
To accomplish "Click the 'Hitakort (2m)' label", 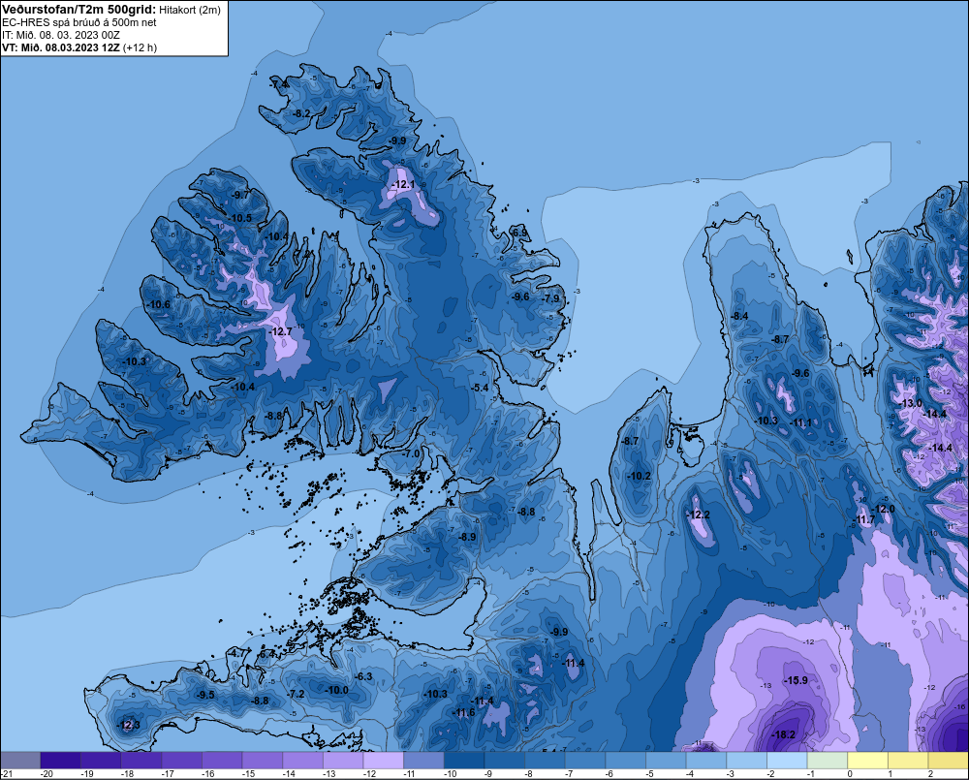I will click(190, 10).
